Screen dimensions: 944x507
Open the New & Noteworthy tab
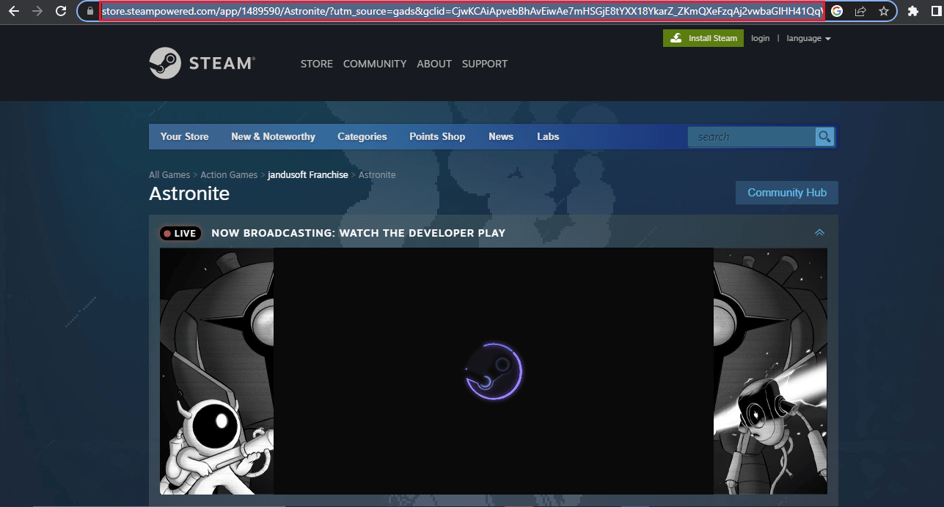[273, 137]
